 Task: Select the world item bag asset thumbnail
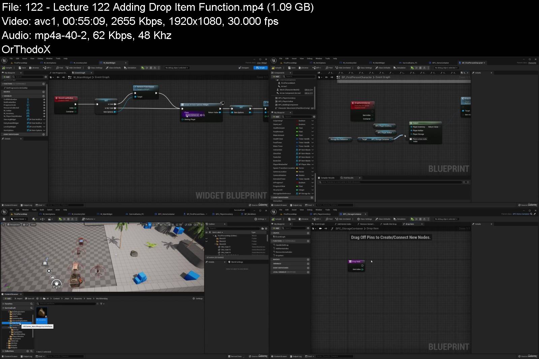(41, 313)
